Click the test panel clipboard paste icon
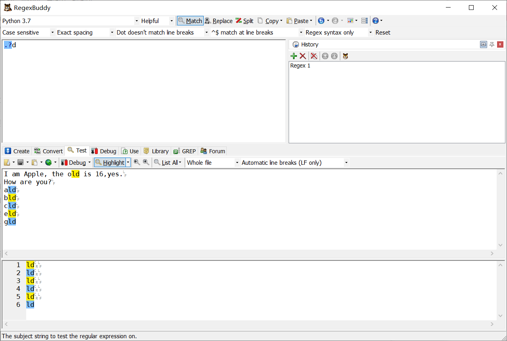The image size is (507, 341). 35,162
